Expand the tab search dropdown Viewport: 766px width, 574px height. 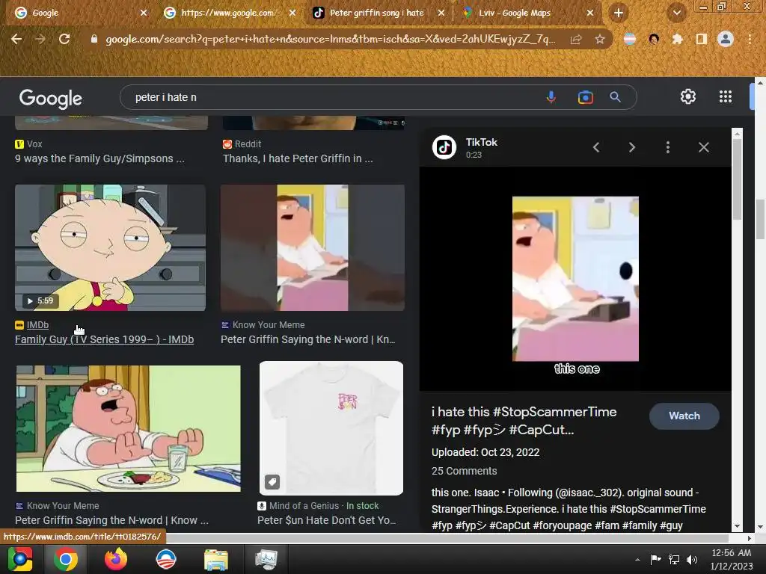point(676,13)
